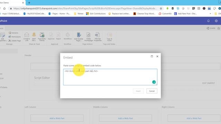The width and height of the screenshot is (221, 124).
Task: Click Make Homepage ribbon icon
Action: pos(88,37)
